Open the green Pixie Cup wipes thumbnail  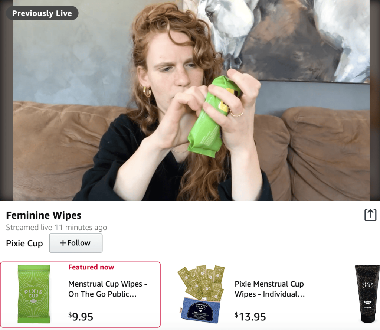pos(34,294)
